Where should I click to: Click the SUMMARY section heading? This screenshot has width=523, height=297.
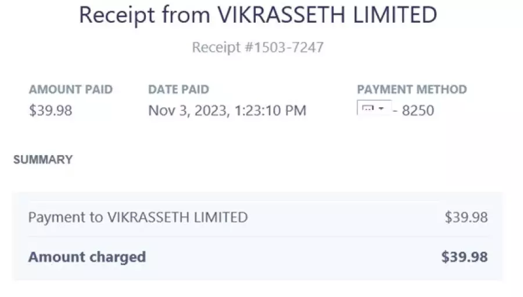pos(43,159)
